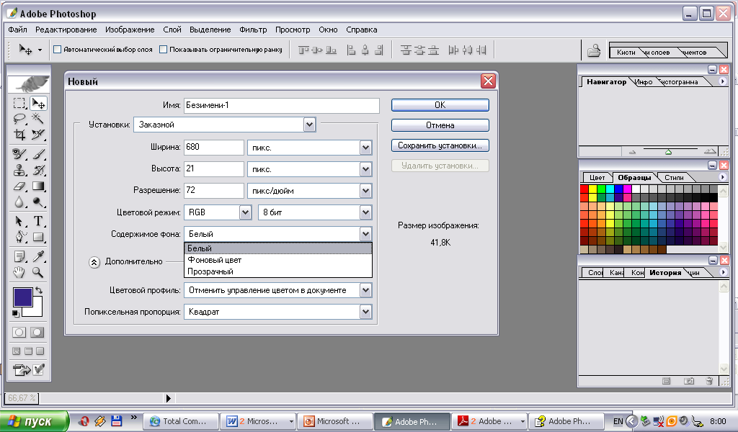Select the Eraser tool

[x=19, y=186]
